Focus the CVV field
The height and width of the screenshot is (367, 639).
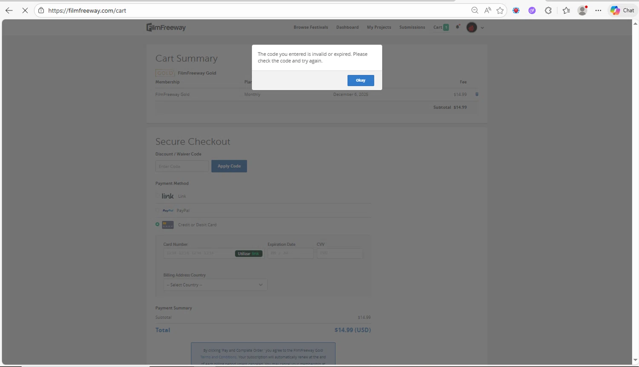pyautogui.click(x=340, y=253)
